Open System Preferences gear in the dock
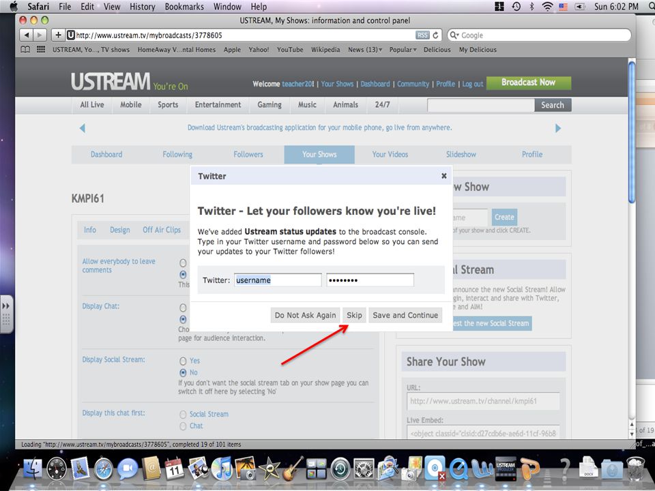This screenshot has width=655, height=491. pyautogui.click(x=364, y=468)
